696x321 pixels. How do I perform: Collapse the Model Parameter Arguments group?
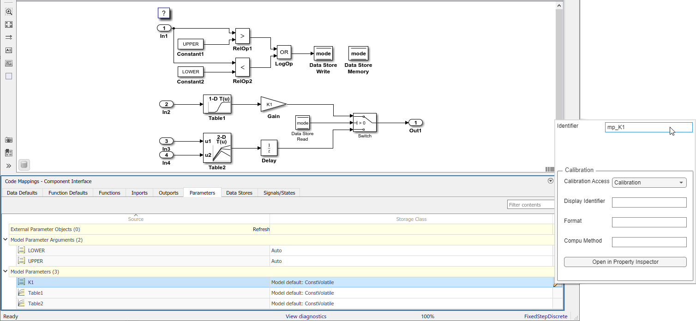6,240
